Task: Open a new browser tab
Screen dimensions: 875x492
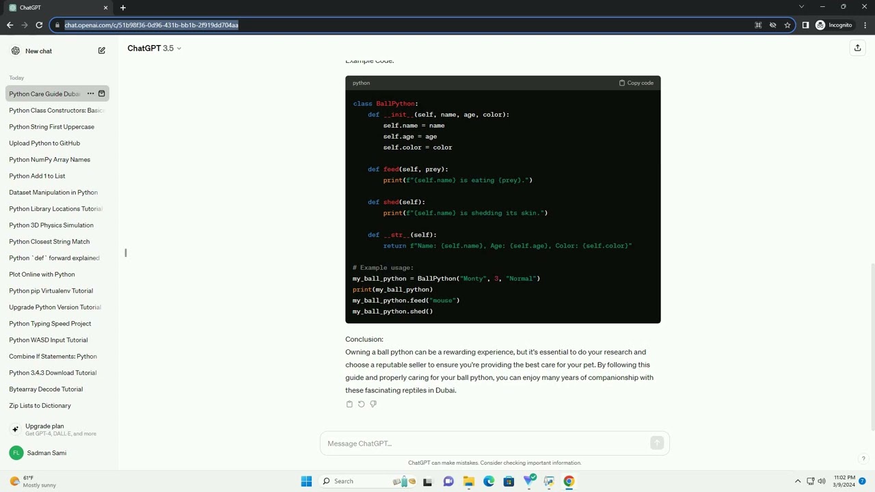Action: click(x=123, y=8)
